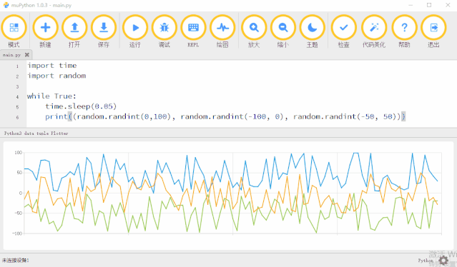Open help with 帮助 question icon
Viewport: 457px width, 267px height.
404,28
